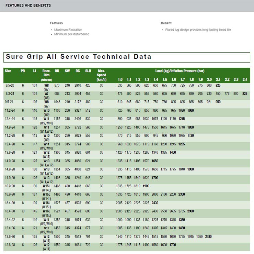Click the bold 2900 load value

coord(190,211)
